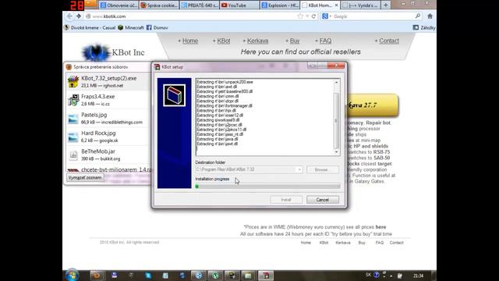499x281 pixels.
Task: Click the Cancel button in KBot setup
Action: click(x=322, y=200)
